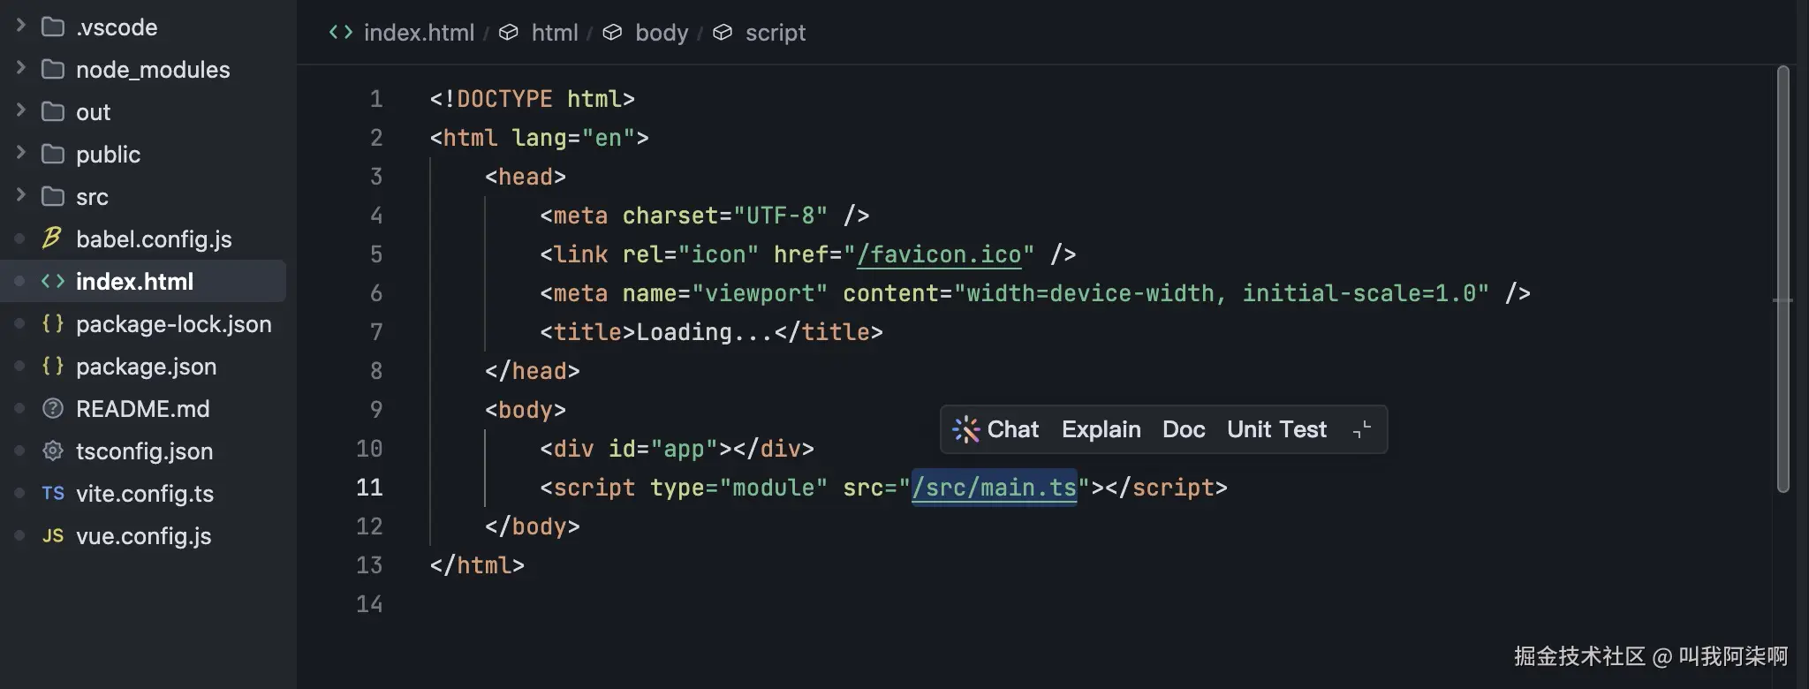Click the Babel icon next to babel.config.js

tap(52, 238)
